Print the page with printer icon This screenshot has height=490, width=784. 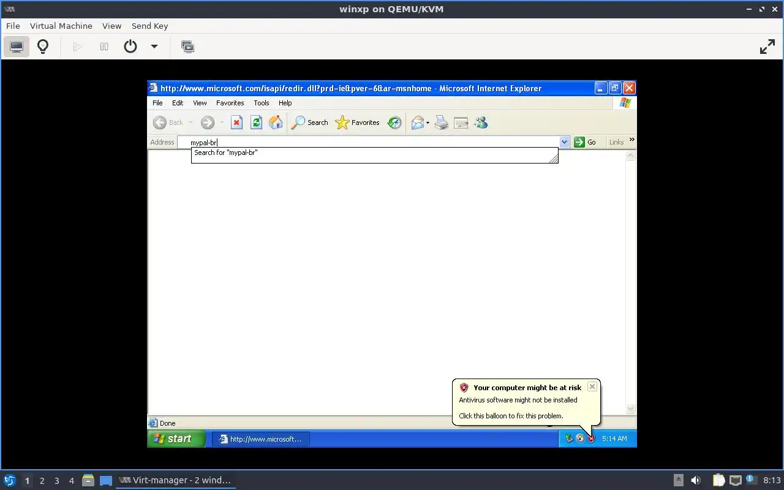coord(442,123)
